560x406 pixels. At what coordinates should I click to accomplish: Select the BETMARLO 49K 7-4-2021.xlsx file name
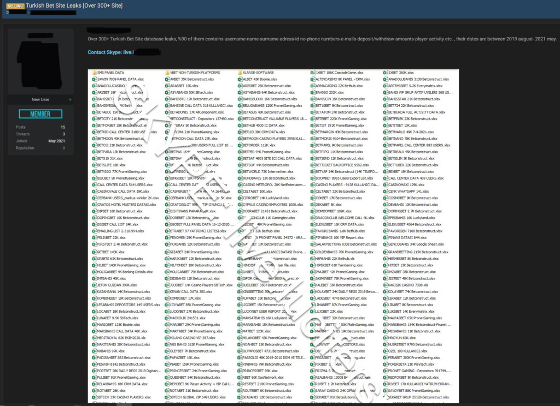411,132
